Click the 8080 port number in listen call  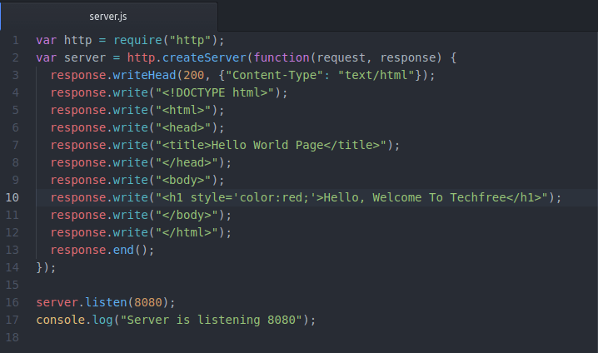148,303
